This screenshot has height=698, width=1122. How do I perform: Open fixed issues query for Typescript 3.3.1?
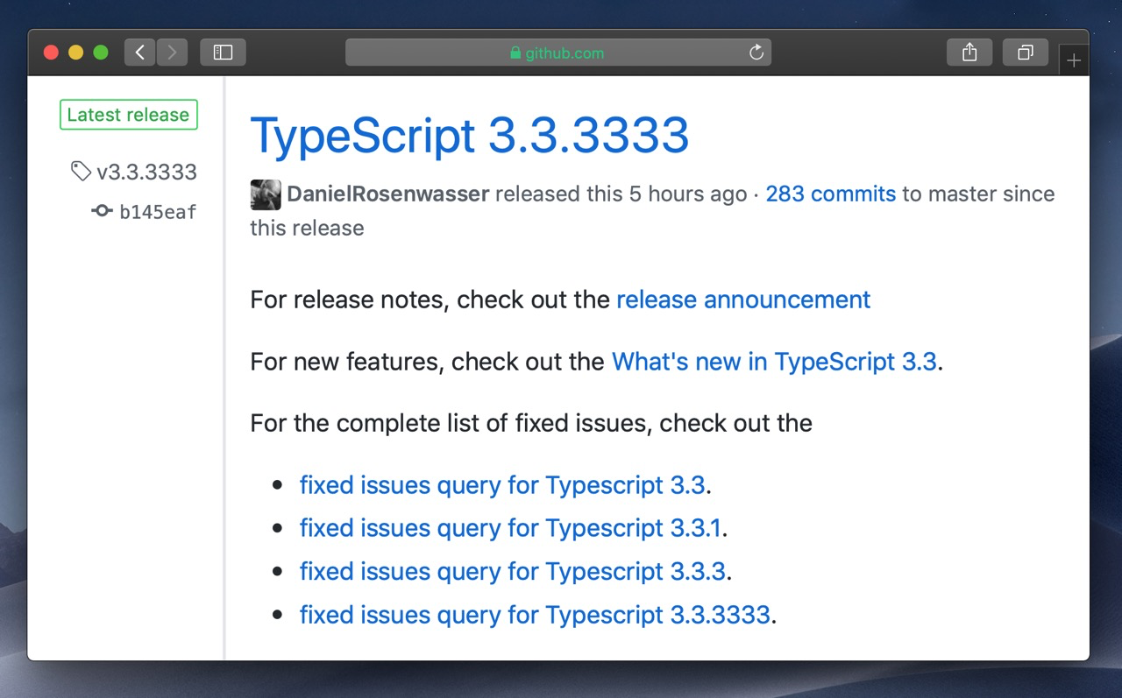[x=510, y=528]
